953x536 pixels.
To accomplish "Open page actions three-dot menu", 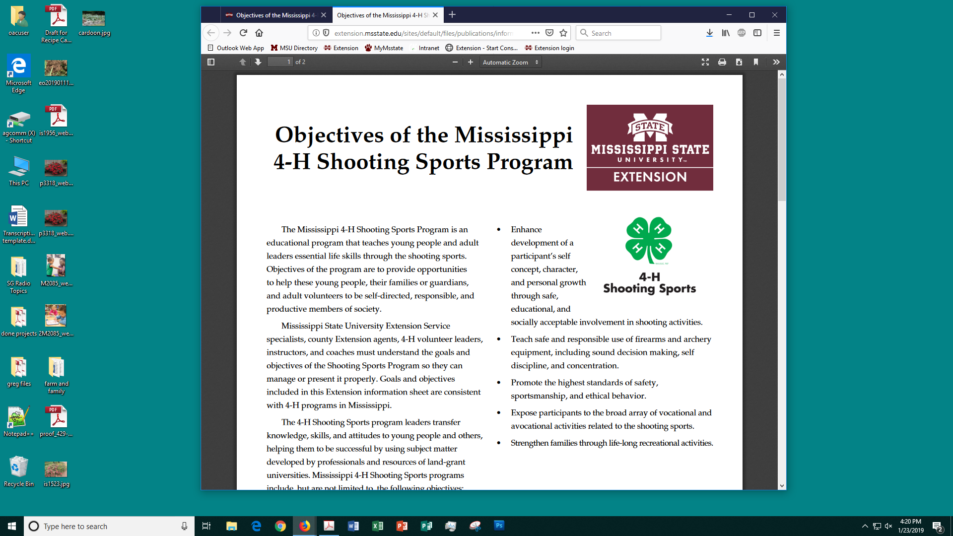I will point(535,33).
